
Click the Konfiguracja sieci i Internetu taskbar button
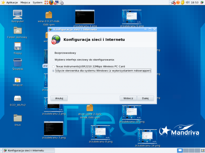tap(29, 151)
